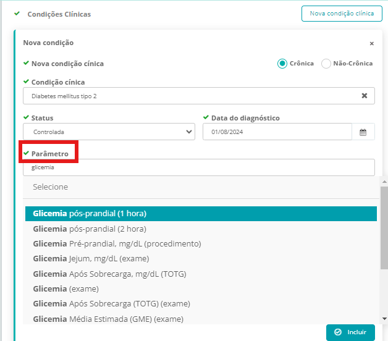388x341 pixels.
Task: Select Glicemia Jejum, mg/dL (exame)
Action: tap(201, 258)
